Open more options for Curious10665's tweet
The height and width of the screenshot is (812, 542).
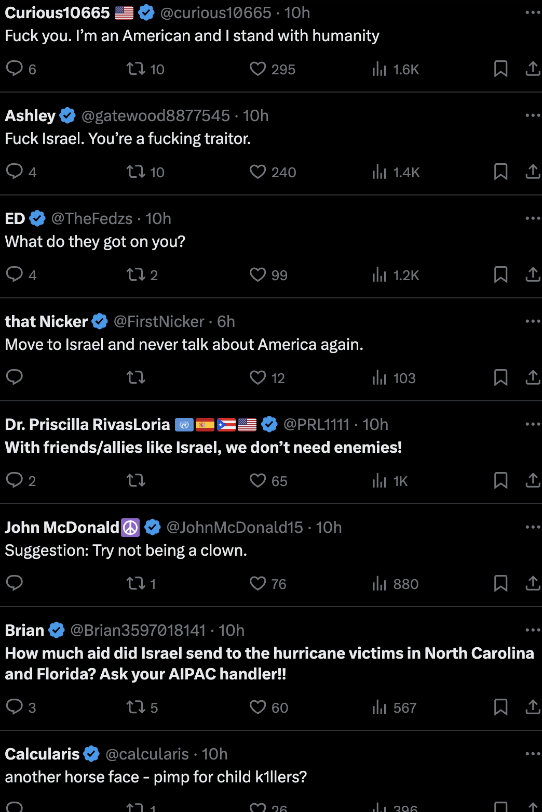tap(533, 12)
